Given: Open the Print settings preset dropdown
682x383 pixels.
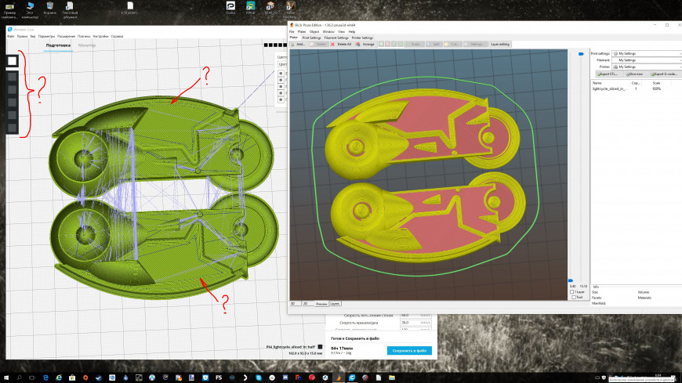Looking at the screenshot, I should click(647, 53).
